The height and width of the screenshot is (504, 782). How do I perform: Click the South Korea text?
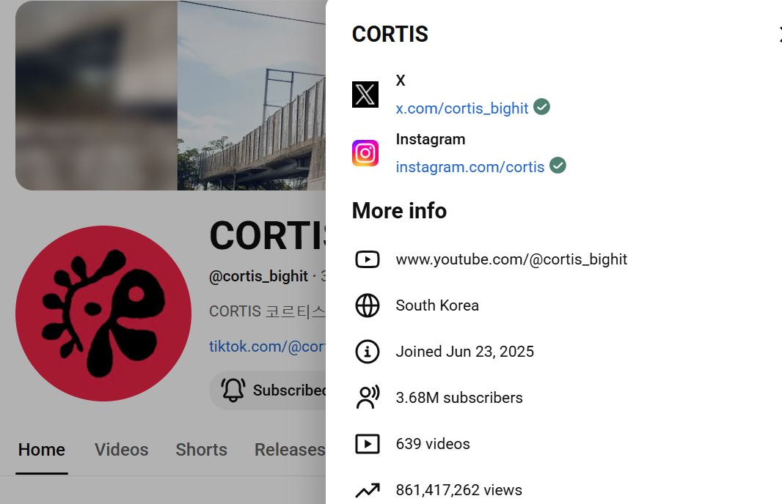click(x=437, y=305)
